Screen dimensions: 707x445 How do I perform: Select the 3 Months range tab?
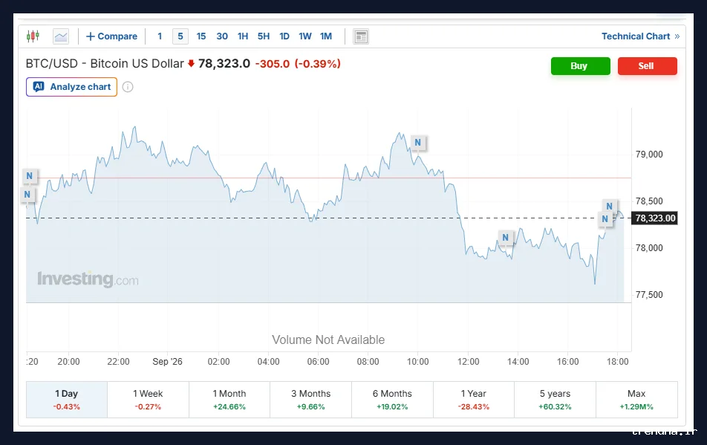point(310,400)
